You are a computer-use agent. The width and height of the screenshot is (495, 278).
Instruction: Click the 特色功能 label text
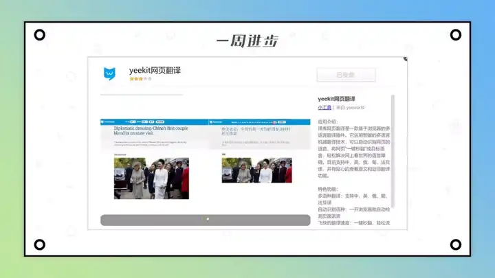click(328, 189)
